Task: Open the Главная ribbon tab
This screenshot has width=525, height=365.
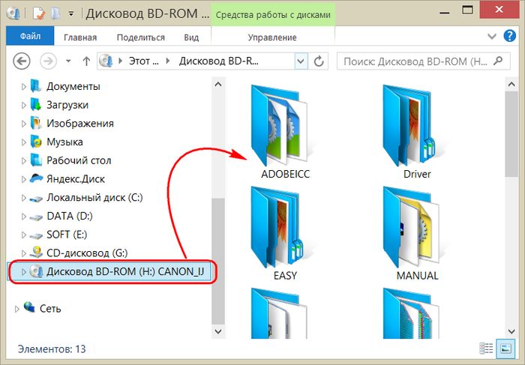Action: point(80,37)
